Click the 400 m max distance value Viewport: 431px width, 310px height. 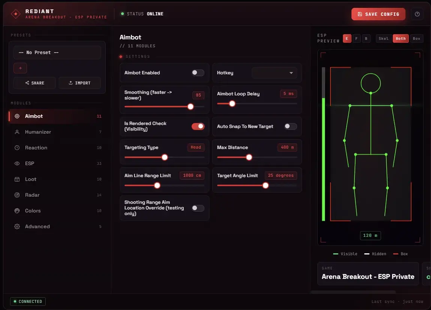pyautogui.click(x=287, y=147)
